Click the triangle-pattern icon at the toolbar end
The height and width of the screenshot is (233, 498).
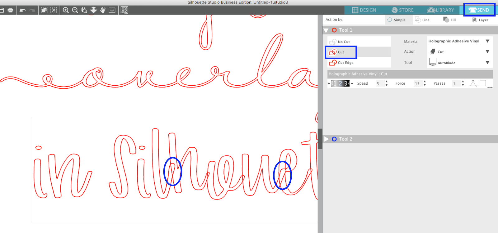tap(125, 10)
